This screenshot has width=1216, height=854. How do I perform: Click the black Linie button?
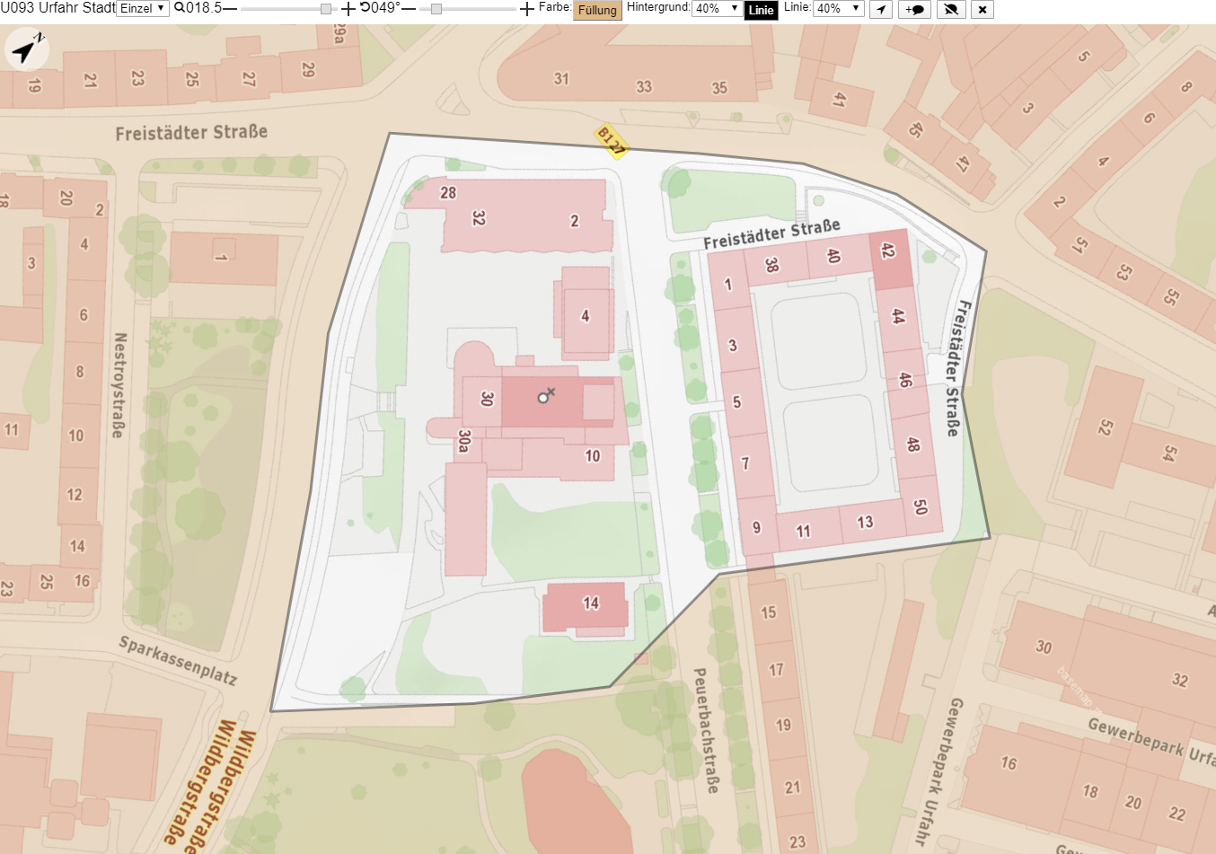pyautogui.click(x=761, y=10)
